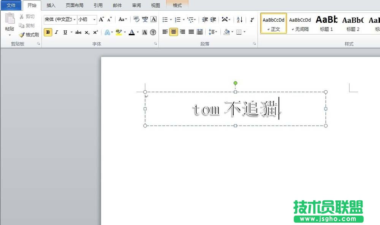Screen dimensions: 380x225
Task: Click the Superscript icon
Action: 95,32
